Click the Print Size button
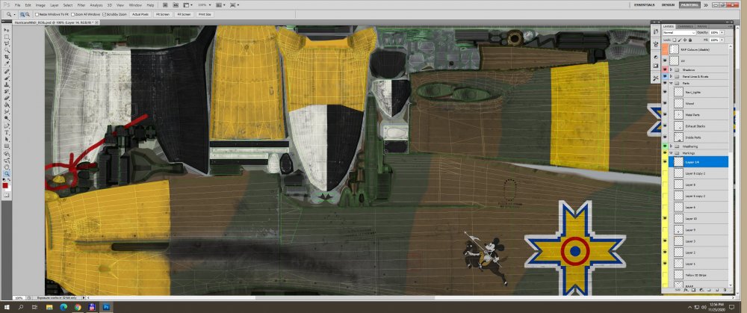 [x=205, y=14]
